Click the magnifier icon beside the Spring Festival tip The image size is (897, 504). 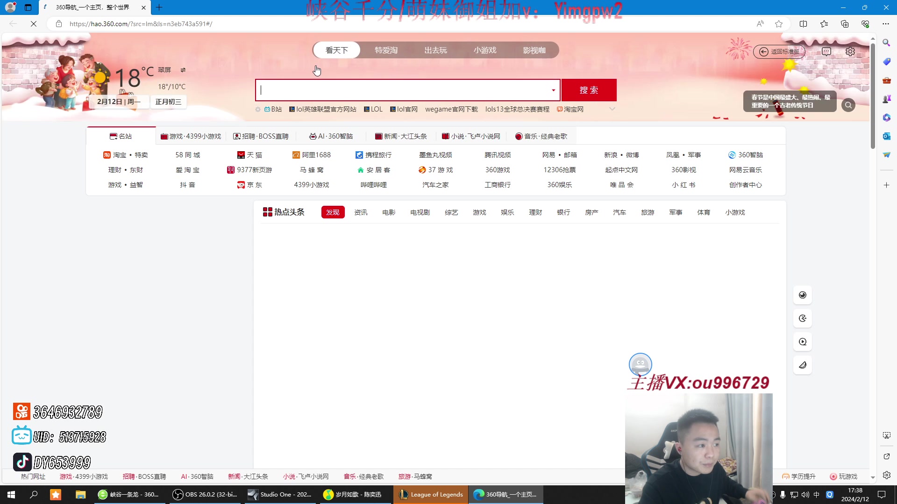pyautogui.click(x=848, y=105)
